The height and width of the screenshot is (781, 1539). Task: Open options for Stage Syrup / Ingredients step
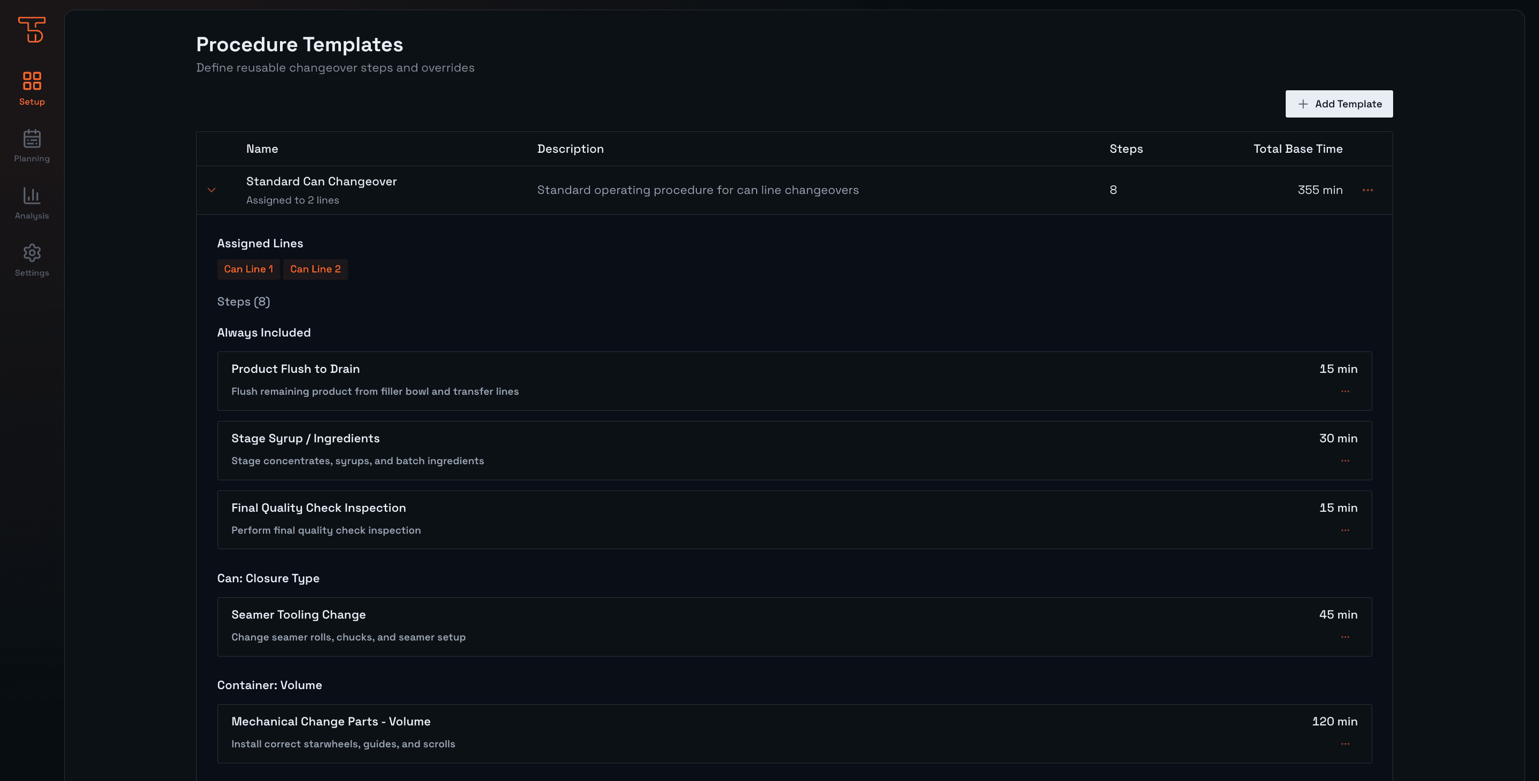1345,460
